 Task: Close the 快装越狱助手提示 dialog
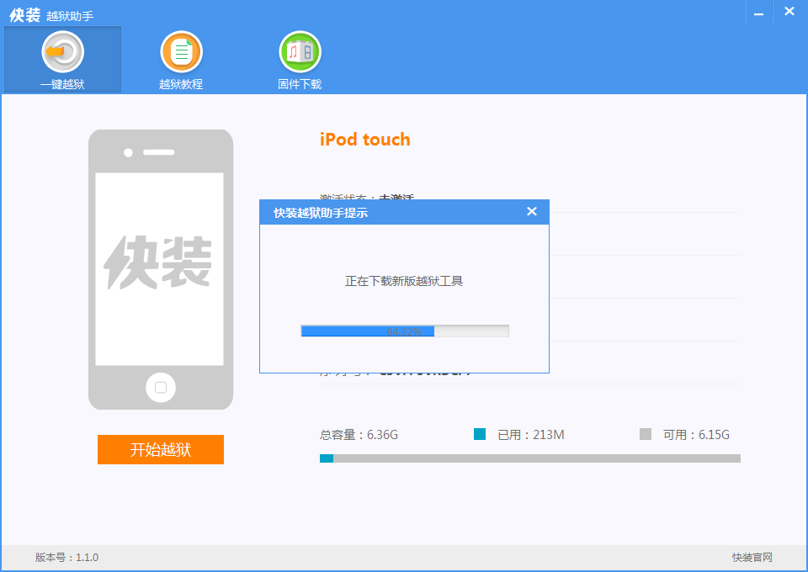pyautogui.click(x=532, y=212)
